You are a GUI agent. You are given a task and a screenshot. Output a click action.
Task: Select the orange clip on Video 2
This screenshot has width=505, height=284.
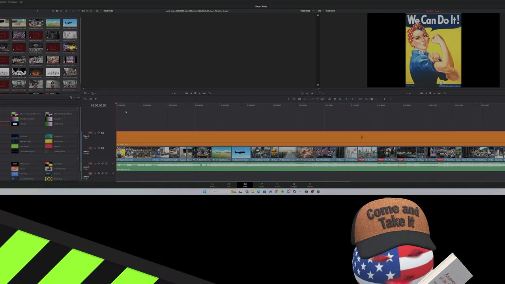[310, 138]
